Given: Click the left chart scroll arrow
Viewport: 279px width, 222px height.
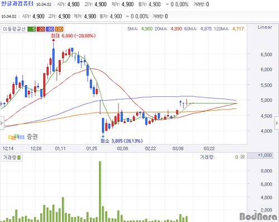Looking at the screenshot, I should (x=2, y=123).
